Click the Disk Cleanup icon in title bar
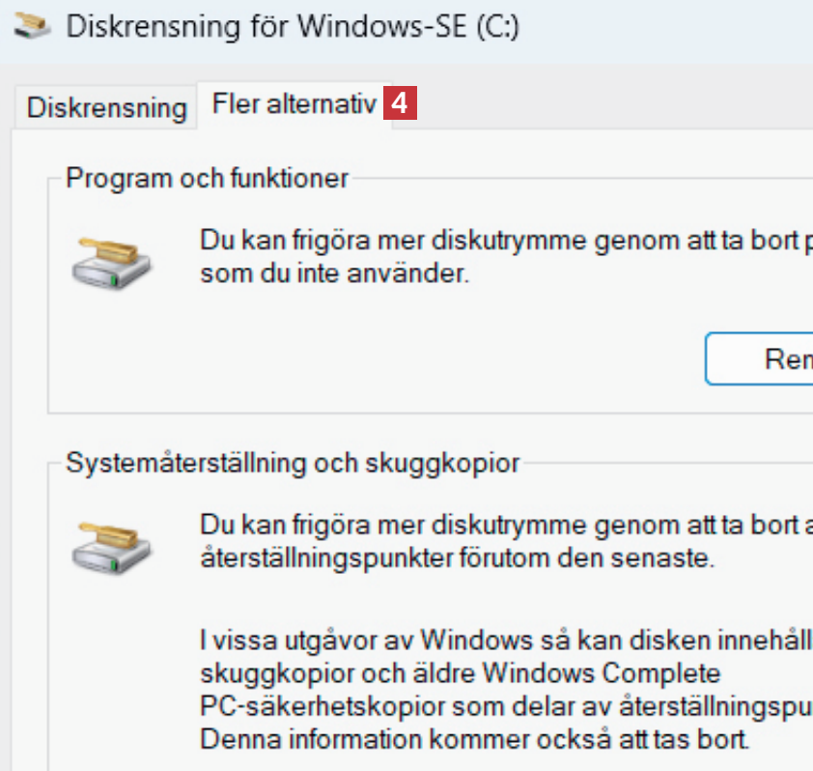Image resolution: width=813 pixels, height=771 pixels. 33,26
